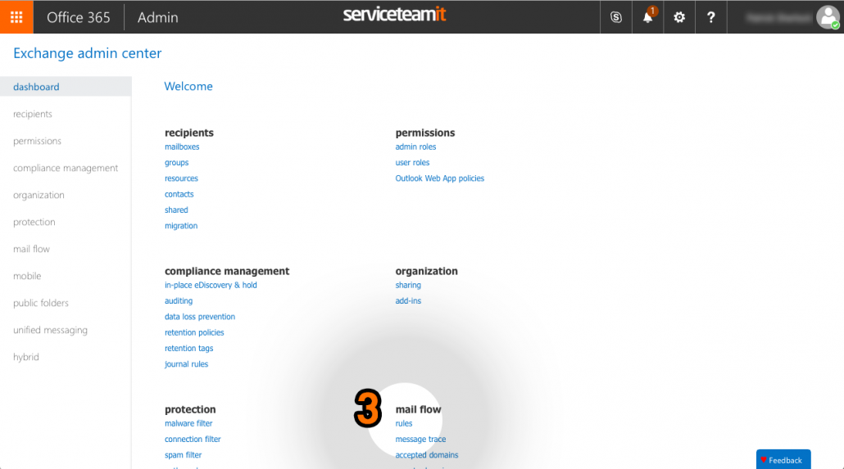
Task: Open the shared link
Action: 176,210
